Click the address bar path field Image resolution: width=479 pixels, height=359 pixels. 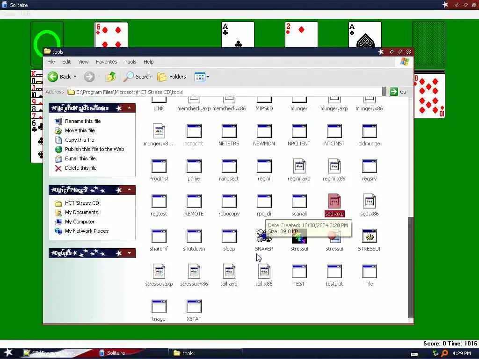(x=224, y=92)
